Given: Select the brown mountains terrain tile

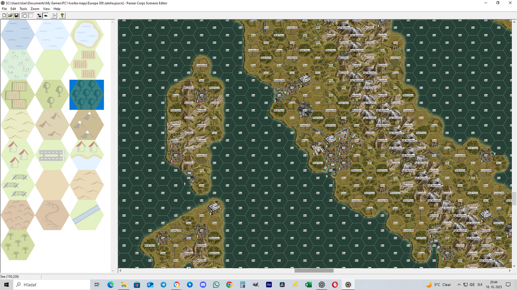Looking at the screenshot, I should coord(52,125).
